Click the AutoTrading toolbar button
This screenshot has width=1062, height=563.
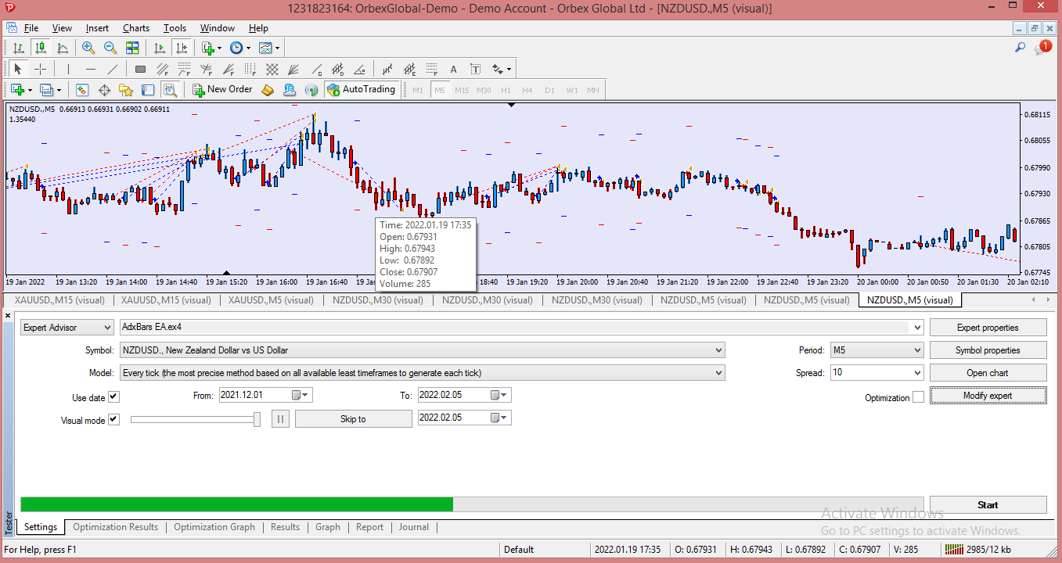click(362, 89)
